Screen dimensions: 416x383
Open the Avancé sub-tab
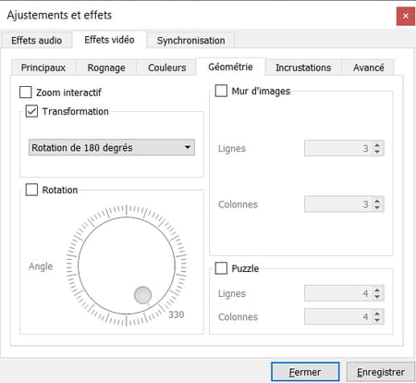click(x=369, y=68)
